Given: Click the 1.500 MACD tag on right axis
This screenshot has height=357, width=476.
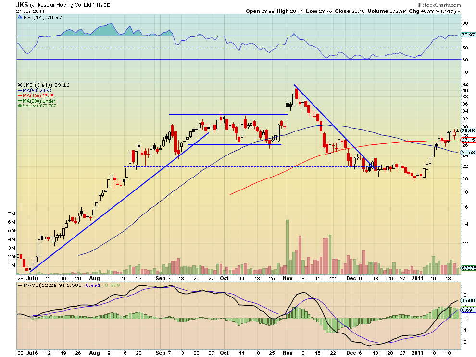Looking at the screenshot, I should click(468, 301).
